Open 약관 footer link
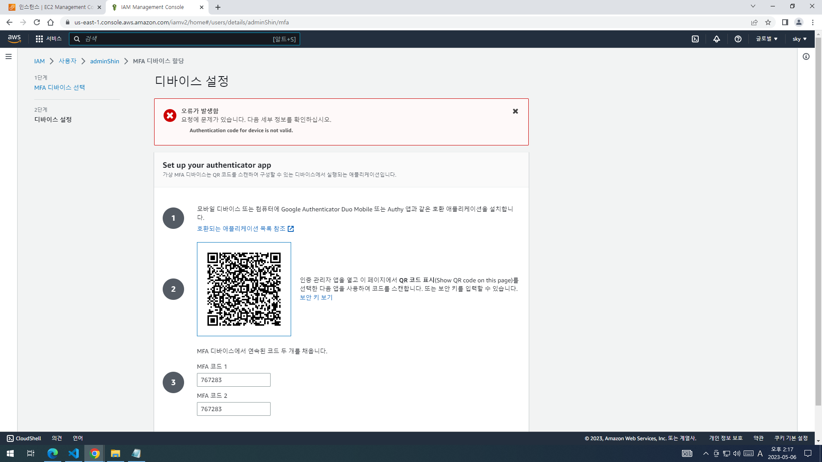 pos(759,438)
